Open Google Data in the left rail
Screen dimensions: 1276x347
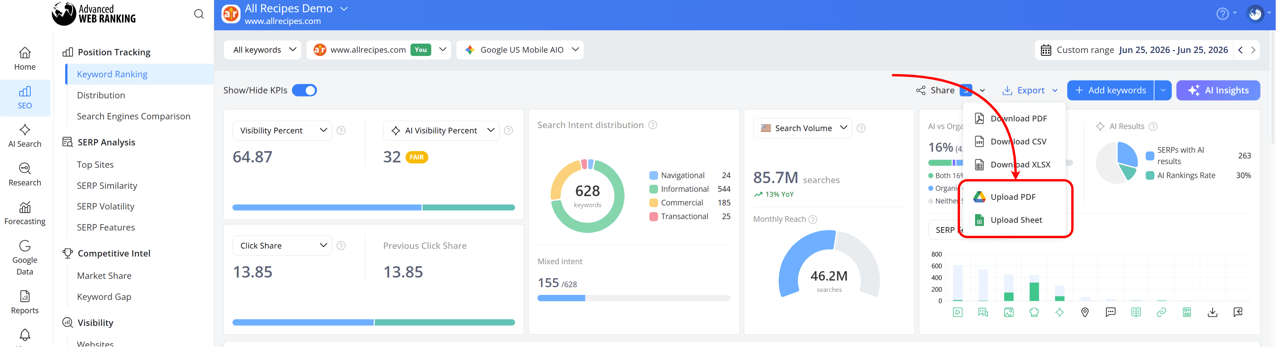tap(25, 258)
